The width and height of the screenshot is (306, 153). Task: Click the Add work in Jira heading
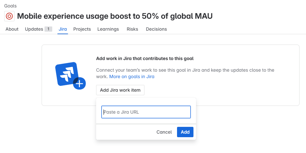pyautogui.click(x=145, y=58)
